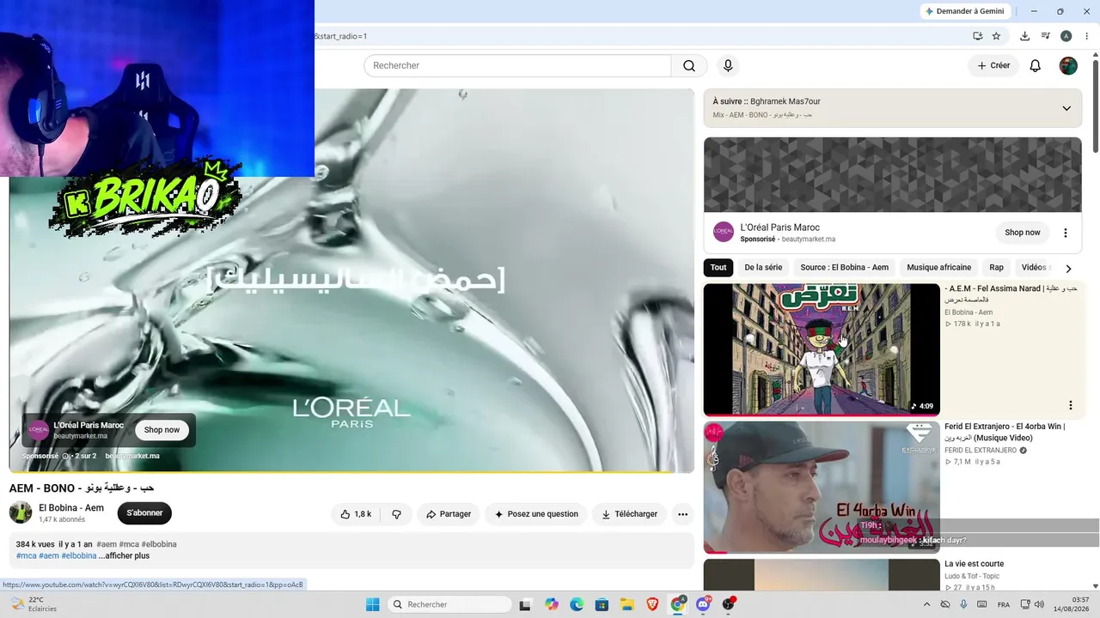Screen dimensions: 1100x618
Task: Click 'Demander à Gemini' button
Action: [964, 11]
